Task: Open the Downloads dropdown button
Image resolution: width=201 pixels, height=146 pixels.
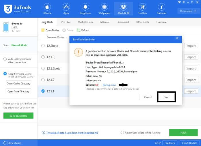Action: click(x=188, y=11)
